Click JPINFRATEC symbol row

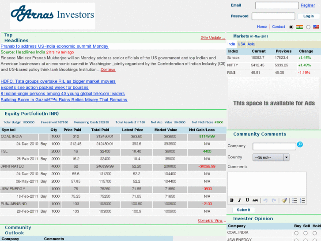[x=113, y=167]
